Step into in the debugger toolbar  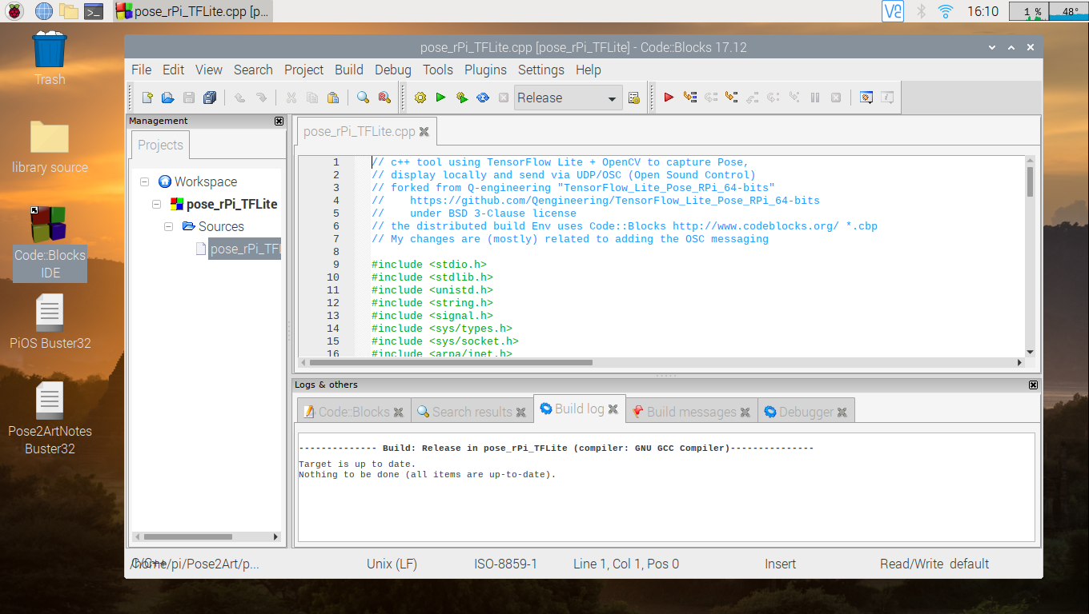coord(731,98)
